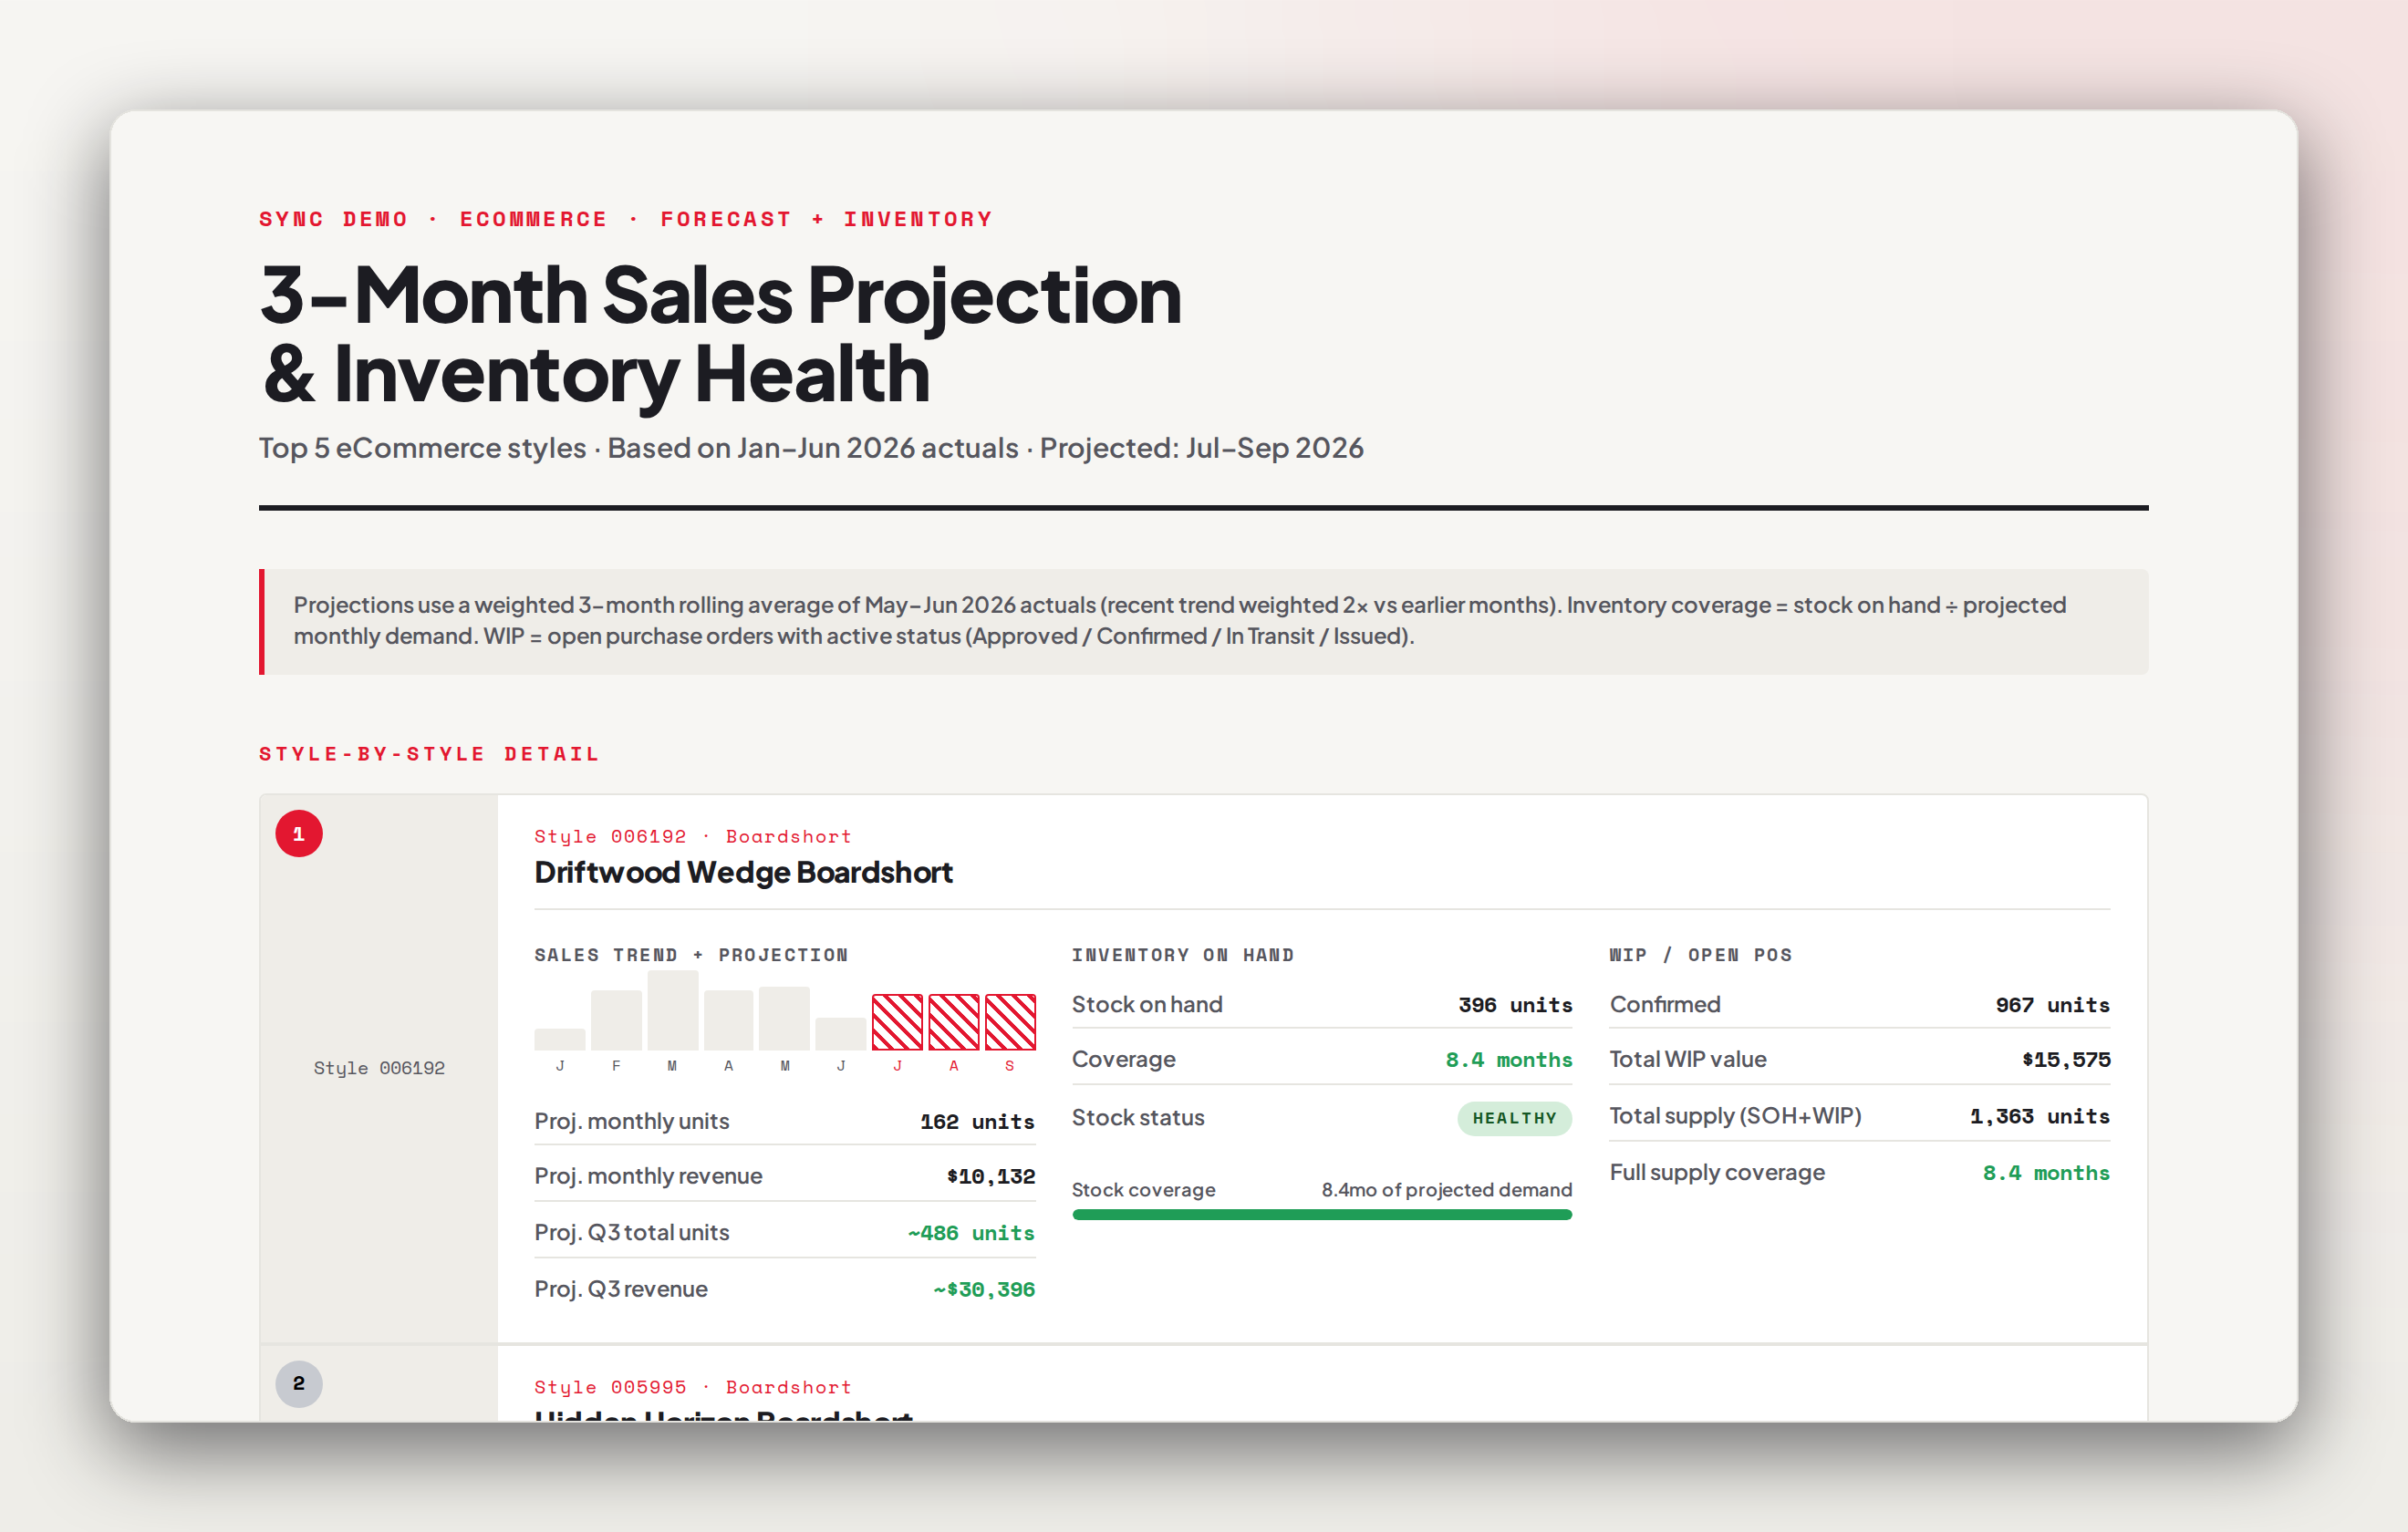Click the red rank 1 badge
Viewport: 2408px width, 1532px height.
(299, 834)
